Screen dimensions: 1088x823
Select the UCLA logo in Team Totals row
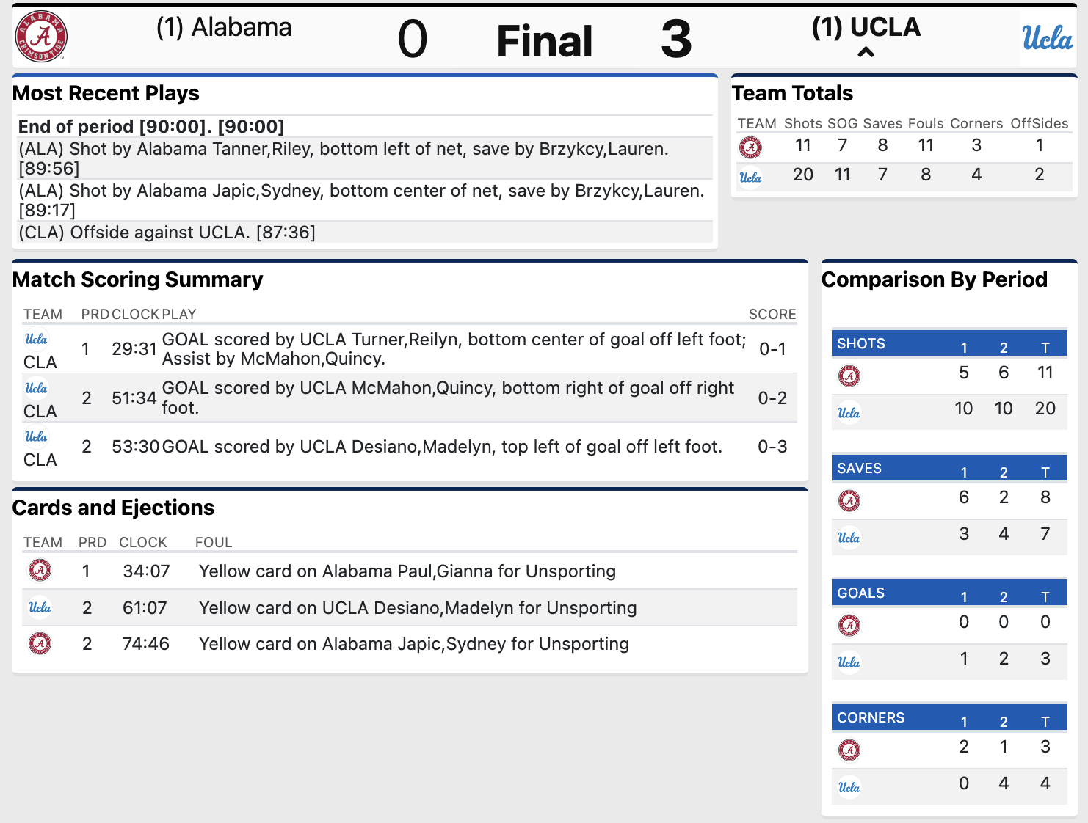click(x=750, y=176)
